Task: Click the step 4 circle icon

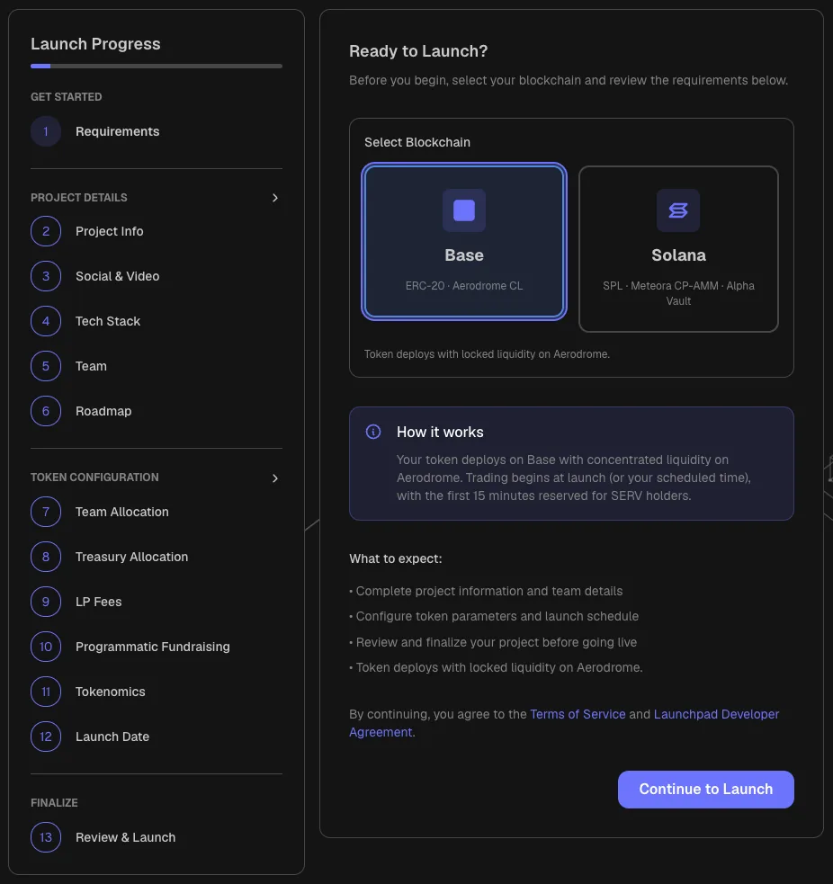Action: coord(46,321)
